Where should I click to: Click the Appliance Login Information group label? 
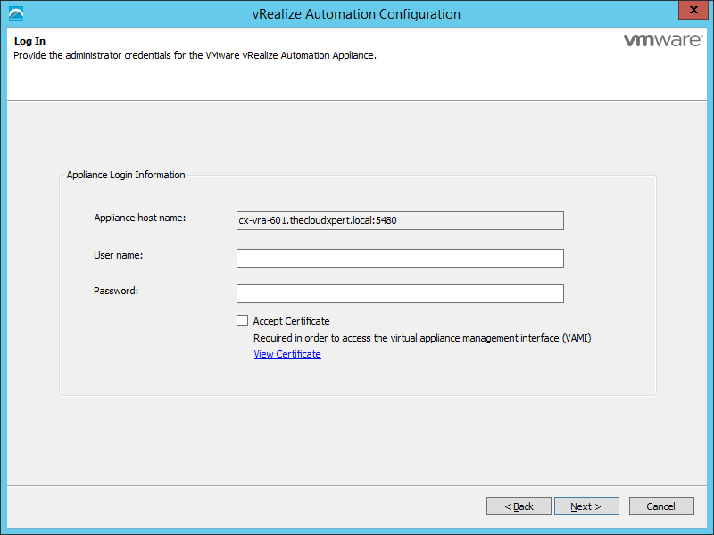pos(126,176)
